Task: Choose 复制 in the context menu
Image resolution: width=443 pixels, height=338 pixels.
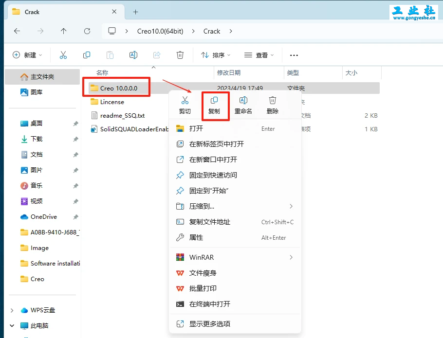Action: click(x=214, y=105)
